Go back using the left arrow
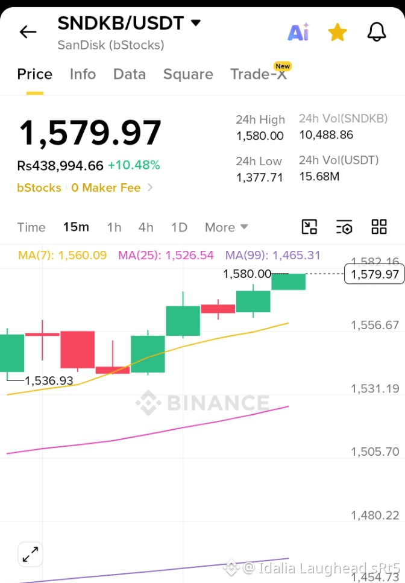Viewport: 405px width, 583px height. [28, 32]
